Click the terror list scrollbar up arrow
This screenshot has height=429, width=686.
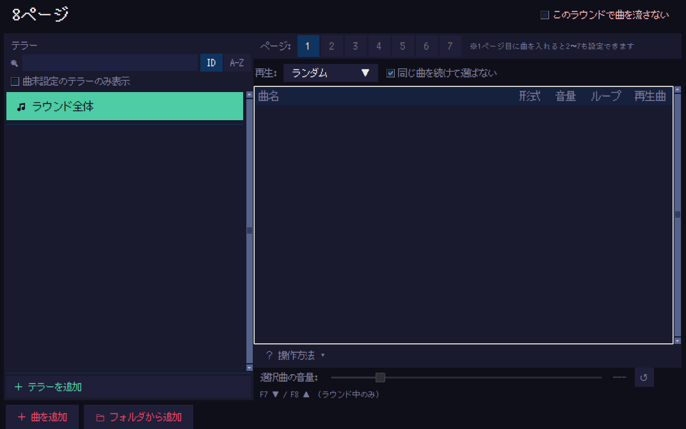coord(250,95)
